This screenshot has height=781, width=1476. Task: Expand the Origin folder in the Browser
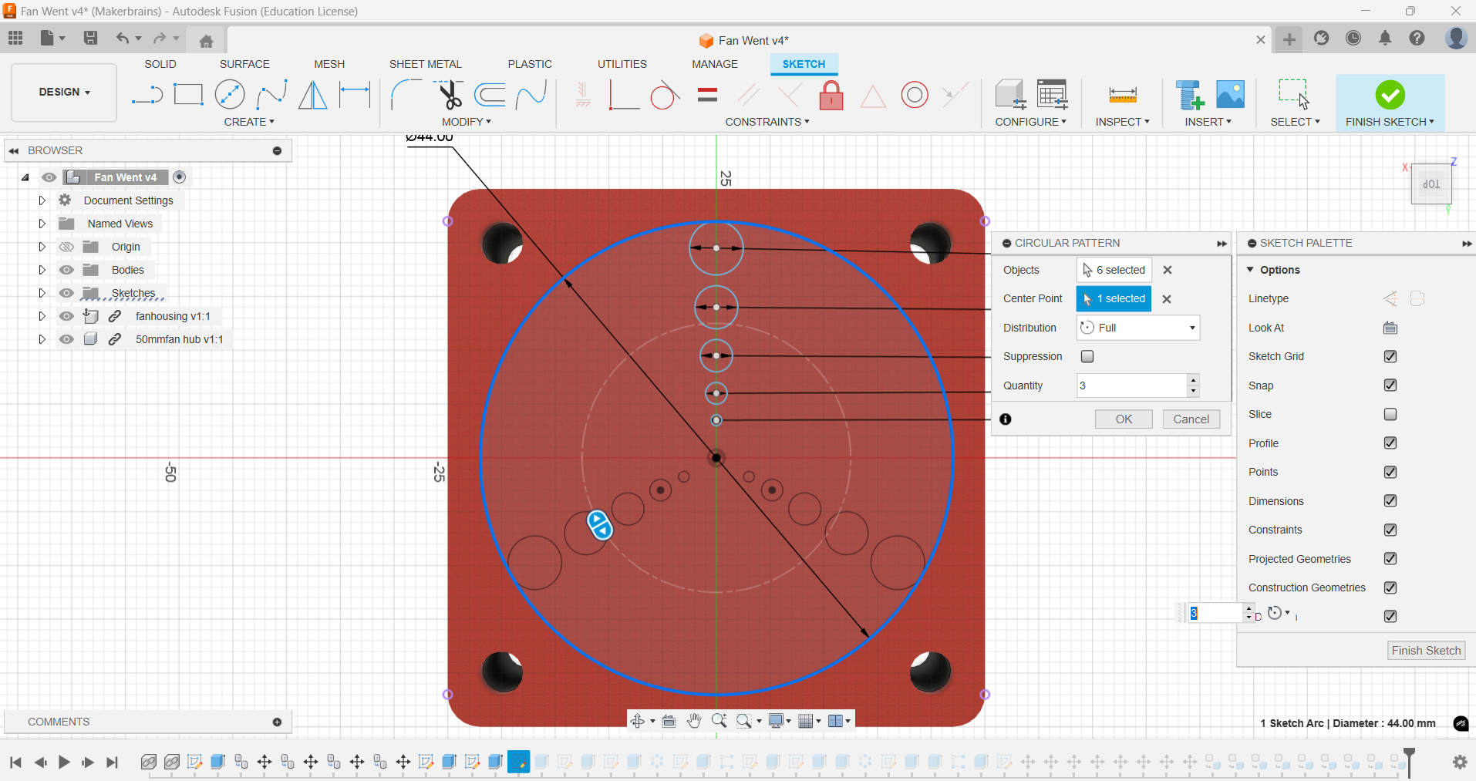42,246
